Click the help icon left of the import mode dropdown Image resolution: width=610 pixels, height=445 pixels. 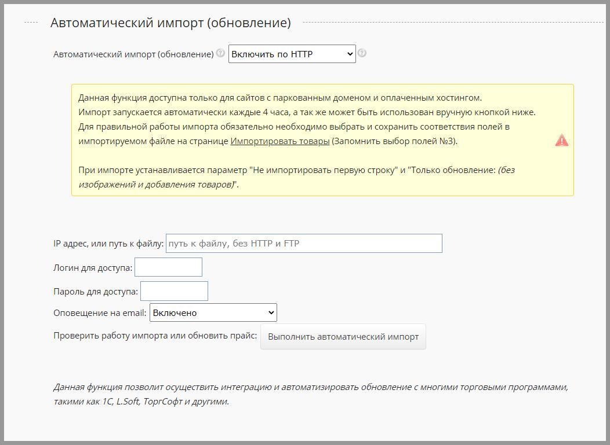(x=220, y=53)
